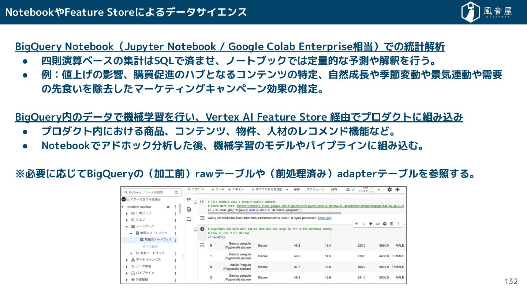The height and width of the screenshot is (296, 527).
Task: Star the terraflow-sandbox project
Action: click(x=168, y=207)
